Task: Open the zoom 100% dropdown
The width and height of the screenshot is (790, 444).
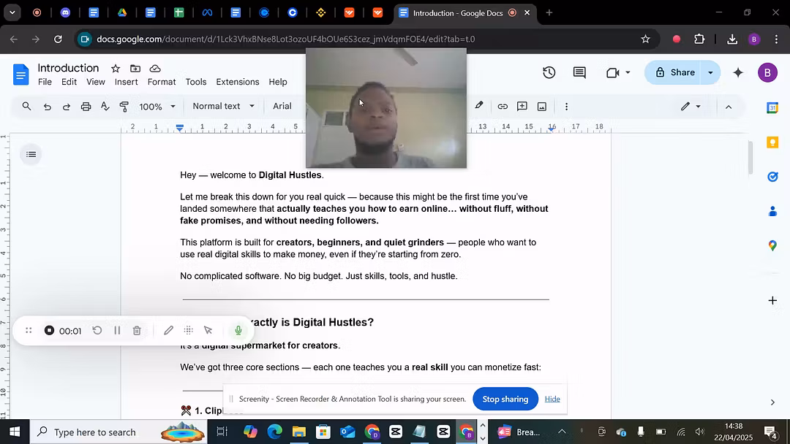Action: click(157, 107)
